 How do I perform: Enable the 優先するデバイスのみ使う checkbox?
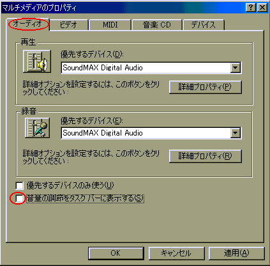tap(19, 185)
